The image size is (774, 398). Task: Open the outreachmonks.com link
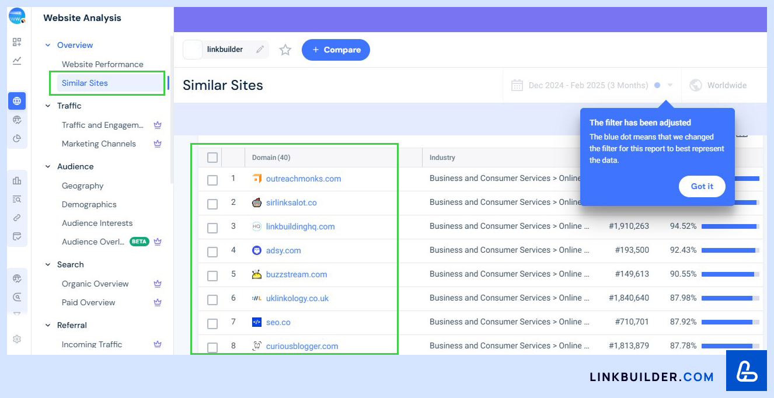tap(304, 179)
